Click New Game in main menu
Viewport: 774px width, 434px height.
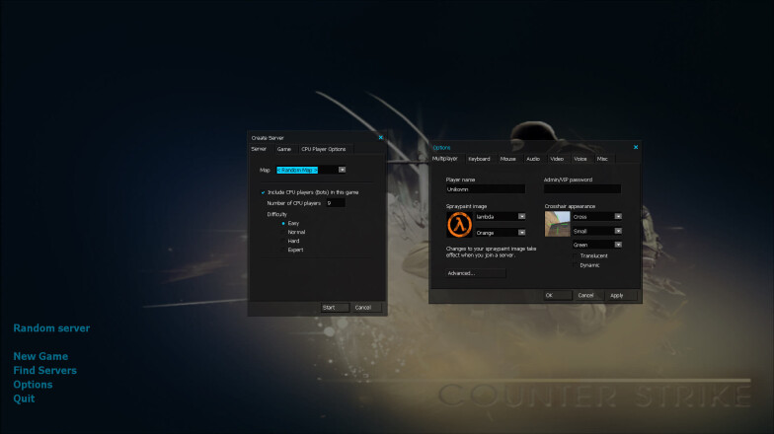pyautogui.click(x=40, y=356)
